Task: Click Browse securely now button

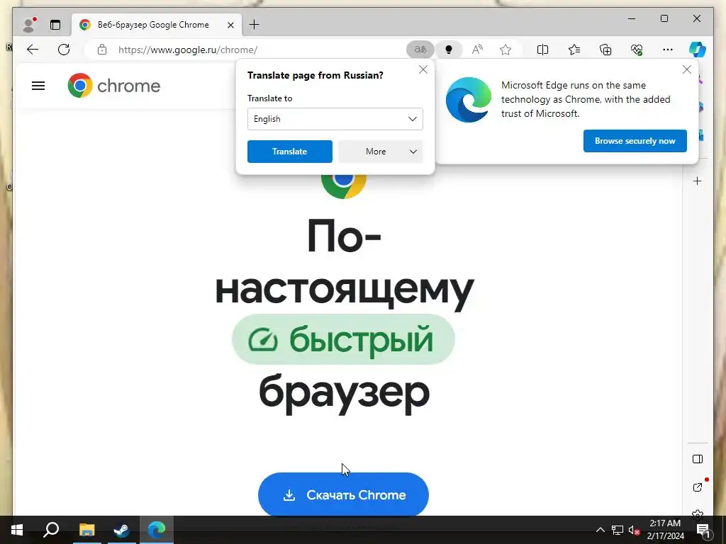Action: (x=635, y=141)
